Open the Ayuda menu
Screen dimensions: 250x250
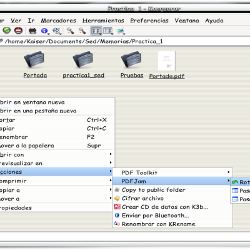(x=214, y=21)
